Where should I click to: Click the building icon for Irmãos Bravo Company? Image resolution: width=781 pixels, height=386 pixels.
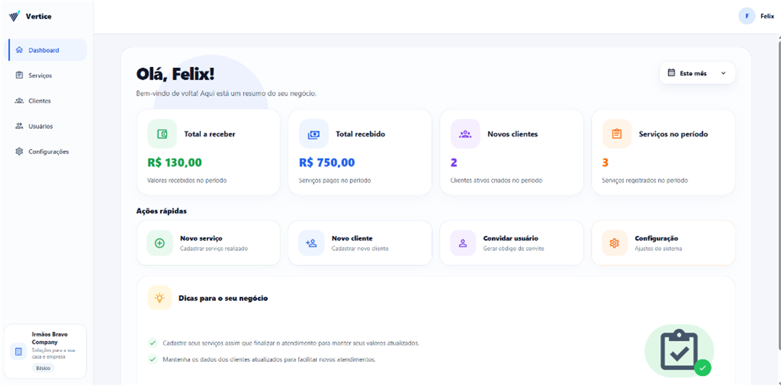[18, 351]
